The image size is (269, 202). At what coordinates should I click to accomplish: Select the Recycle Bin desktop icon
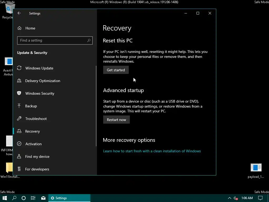tap(8, 11)
